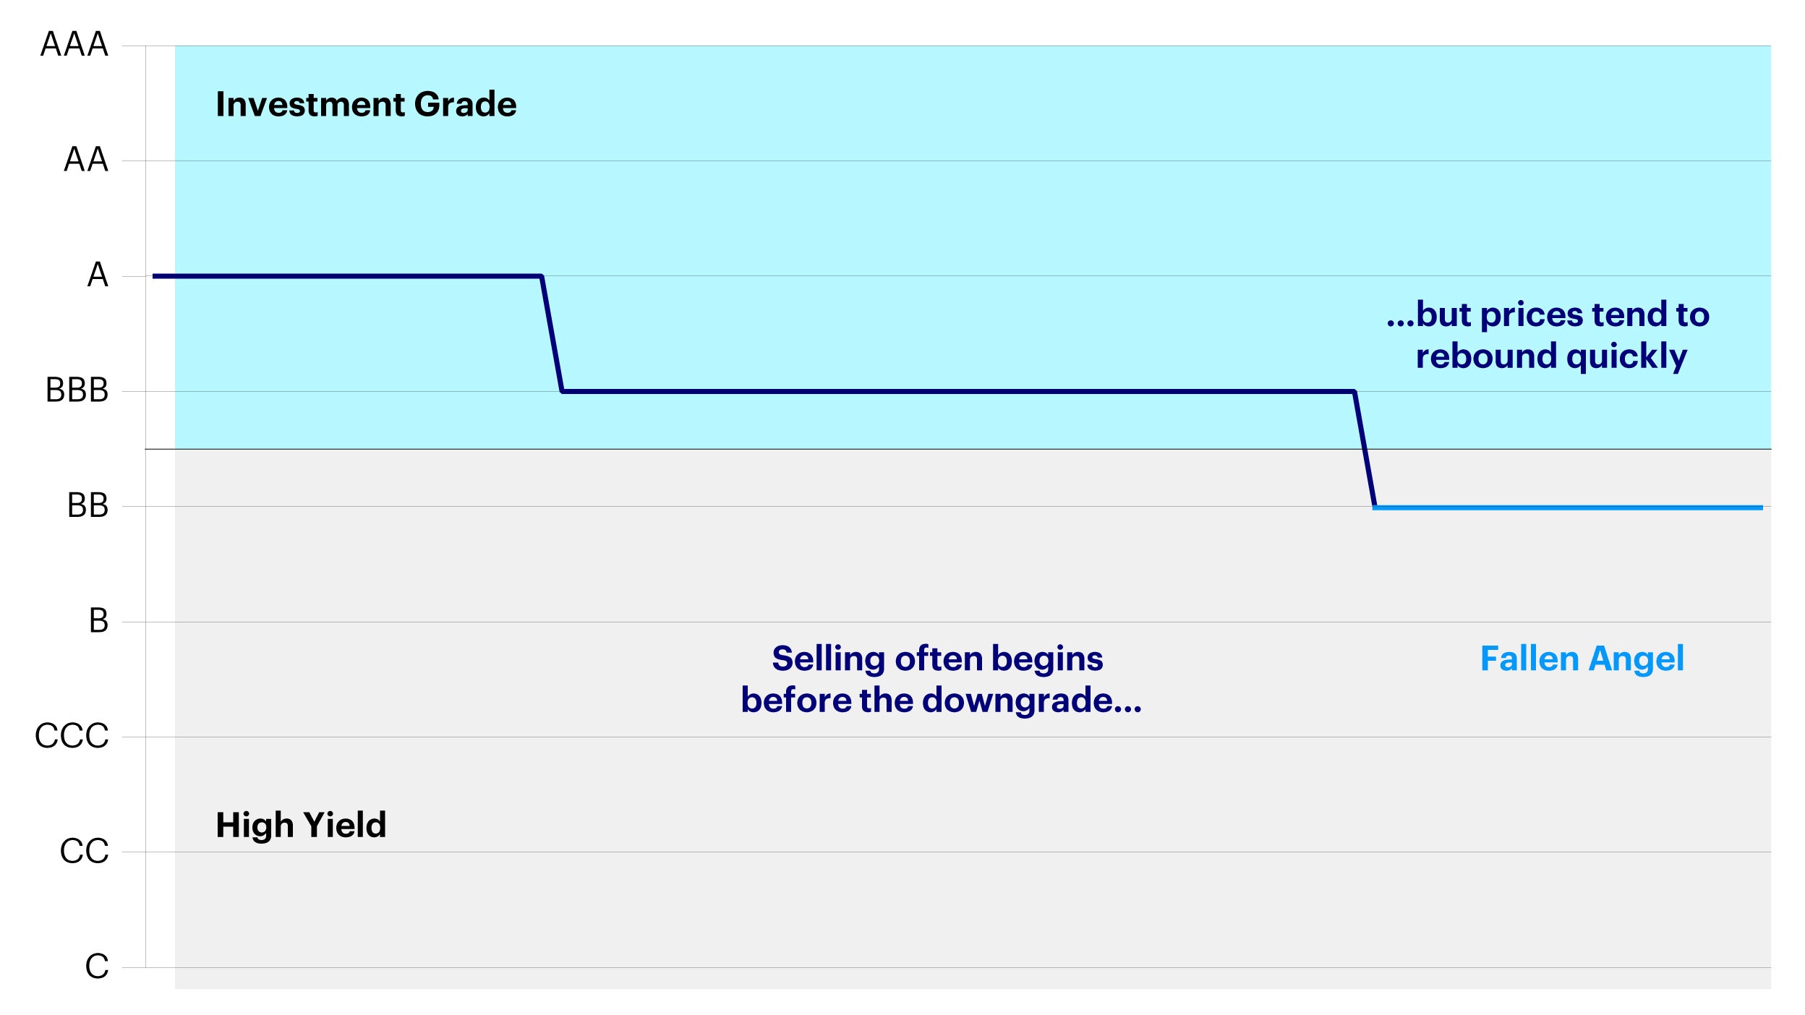Click the single C rating axis label
1805x1015 pixels.
97,966
